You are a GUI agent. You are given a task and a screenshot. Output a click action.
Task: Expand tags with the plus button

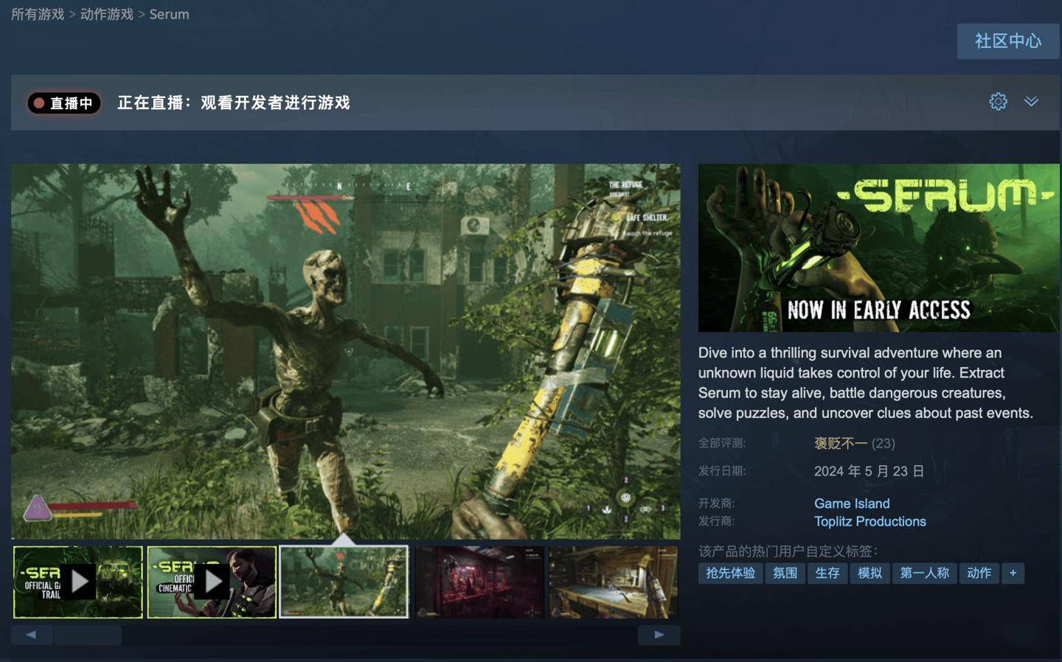(x=1013, y=574)
